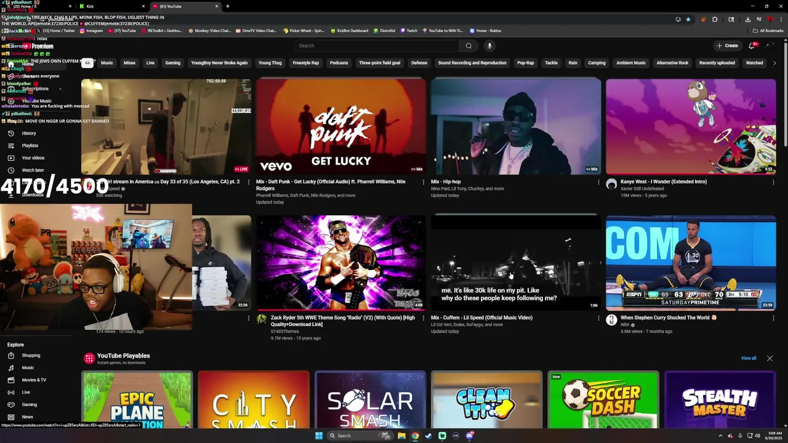Click ST403Themes channel name
Screen dimensions: 788x443
[284, 331]
